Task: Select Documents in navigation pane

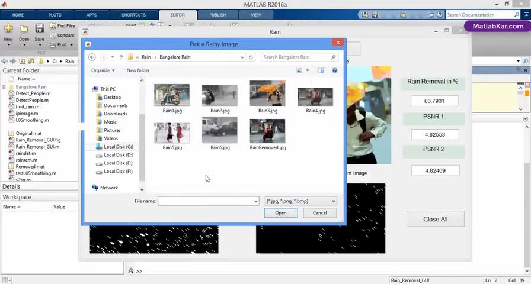Action: (x=112, y=105)
